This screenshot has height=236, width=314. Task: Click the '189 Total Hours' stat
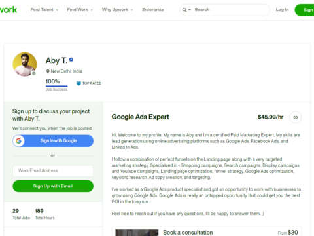tap(44, 214)
